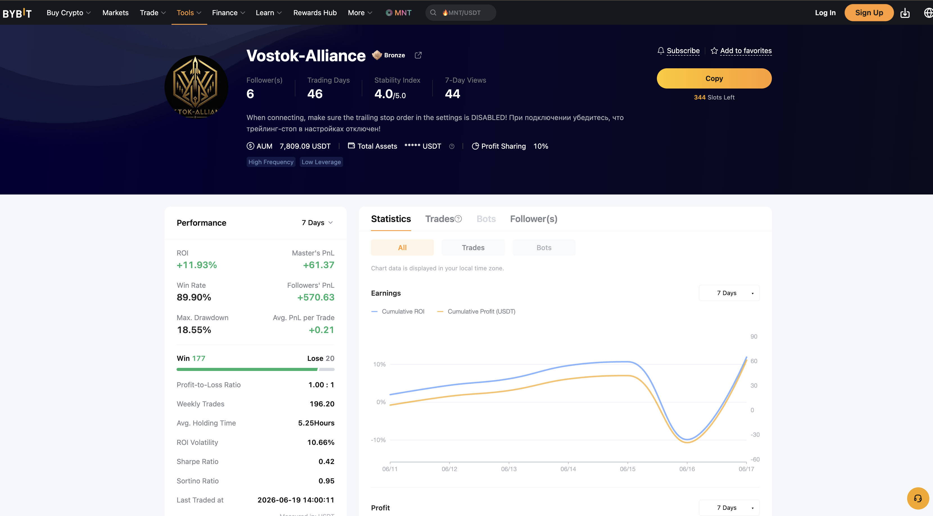The height and width of the screenshot is (516, 933).
Task: Expand the Tools menu
Action: coord(189,13)
